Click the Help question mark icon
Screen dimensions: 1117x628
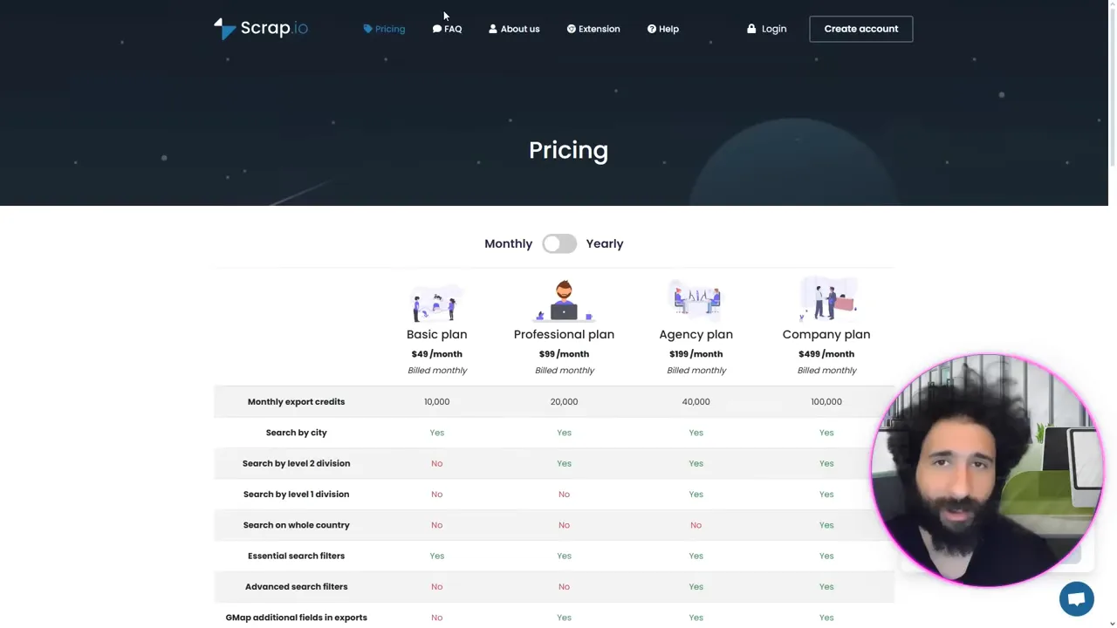click(652, 29)
